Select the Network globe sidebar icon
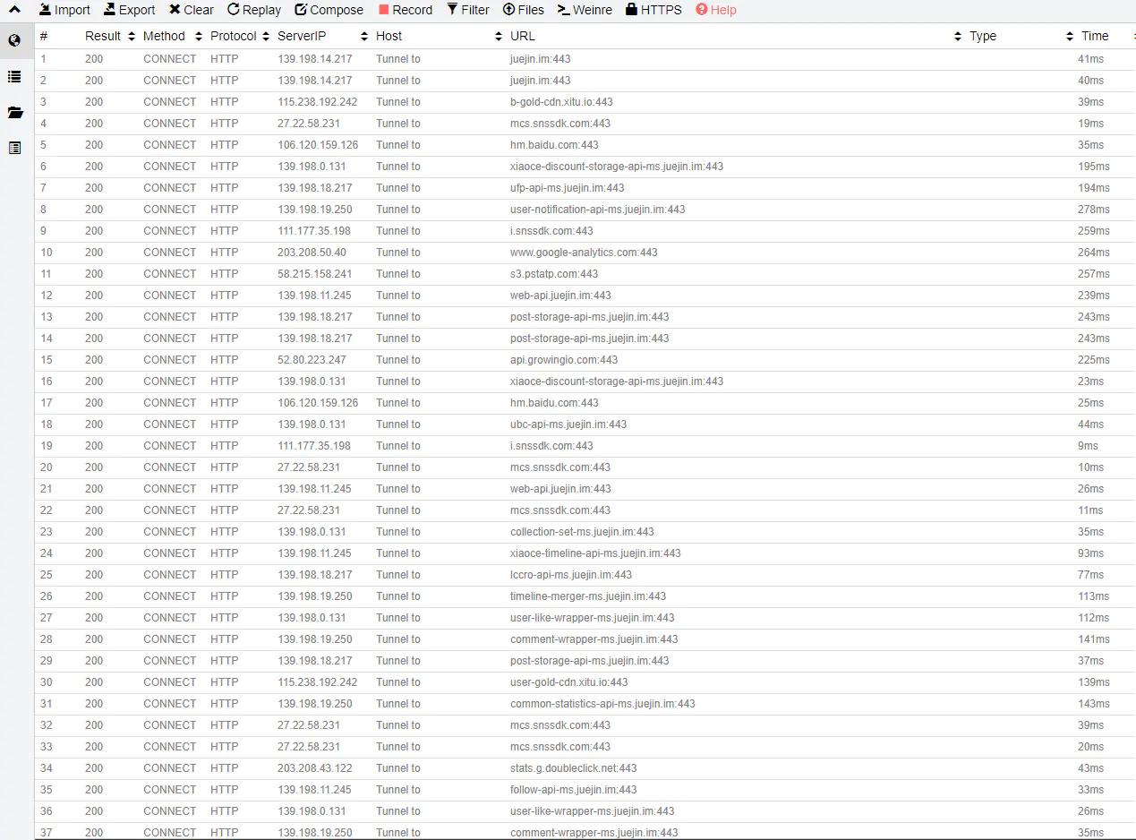 tap(15, 40)
